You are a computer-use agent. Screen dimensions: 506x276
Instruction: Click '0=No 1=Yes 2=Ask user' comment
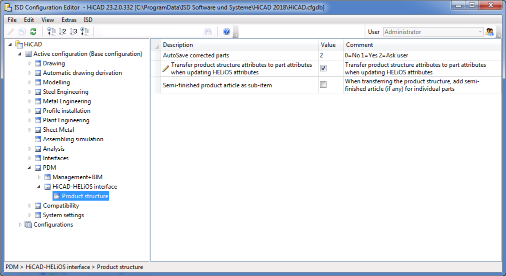(376, 55)
